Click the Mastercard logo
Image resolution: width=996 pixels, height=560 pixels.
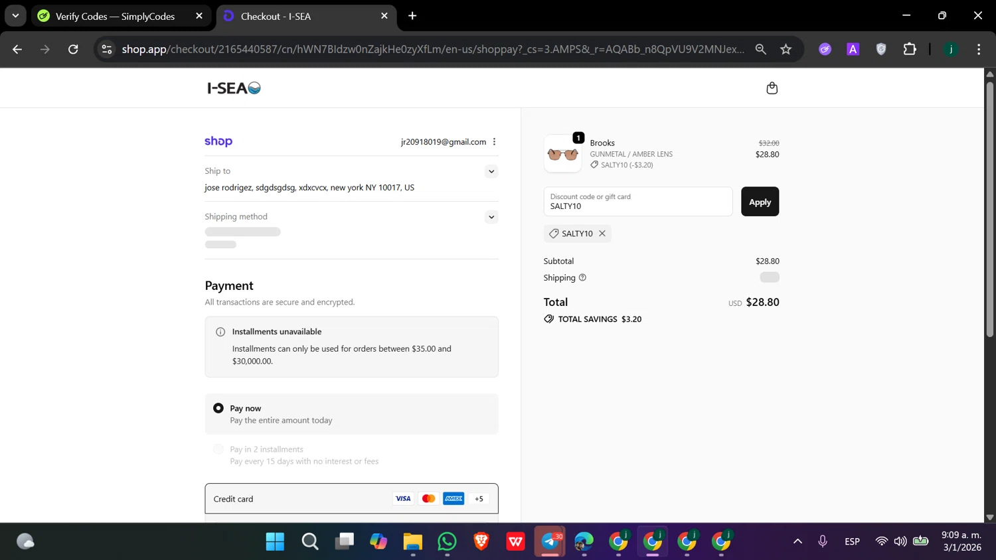click(428, 498)
